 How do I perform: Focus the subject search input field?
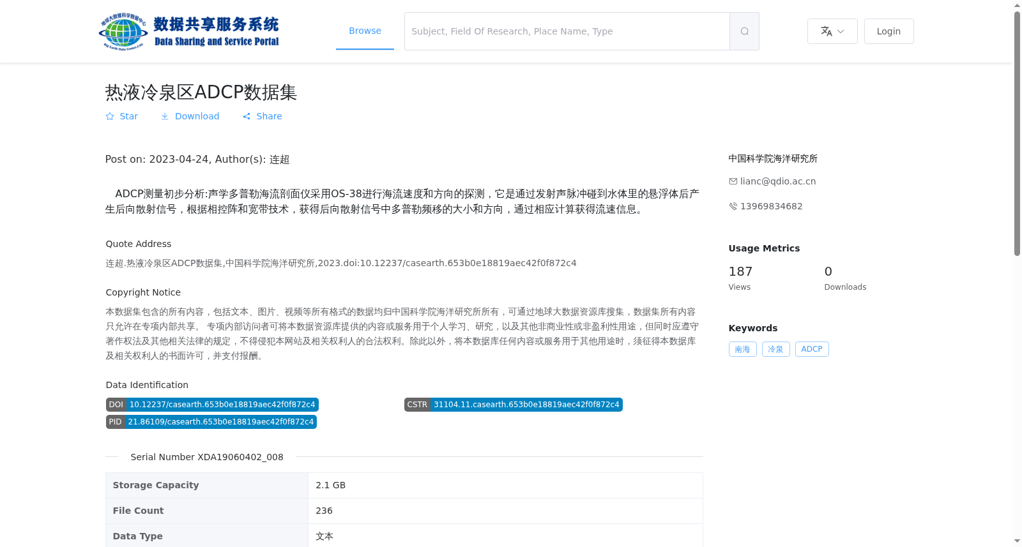pyautogui.click(x=567, y=31)
